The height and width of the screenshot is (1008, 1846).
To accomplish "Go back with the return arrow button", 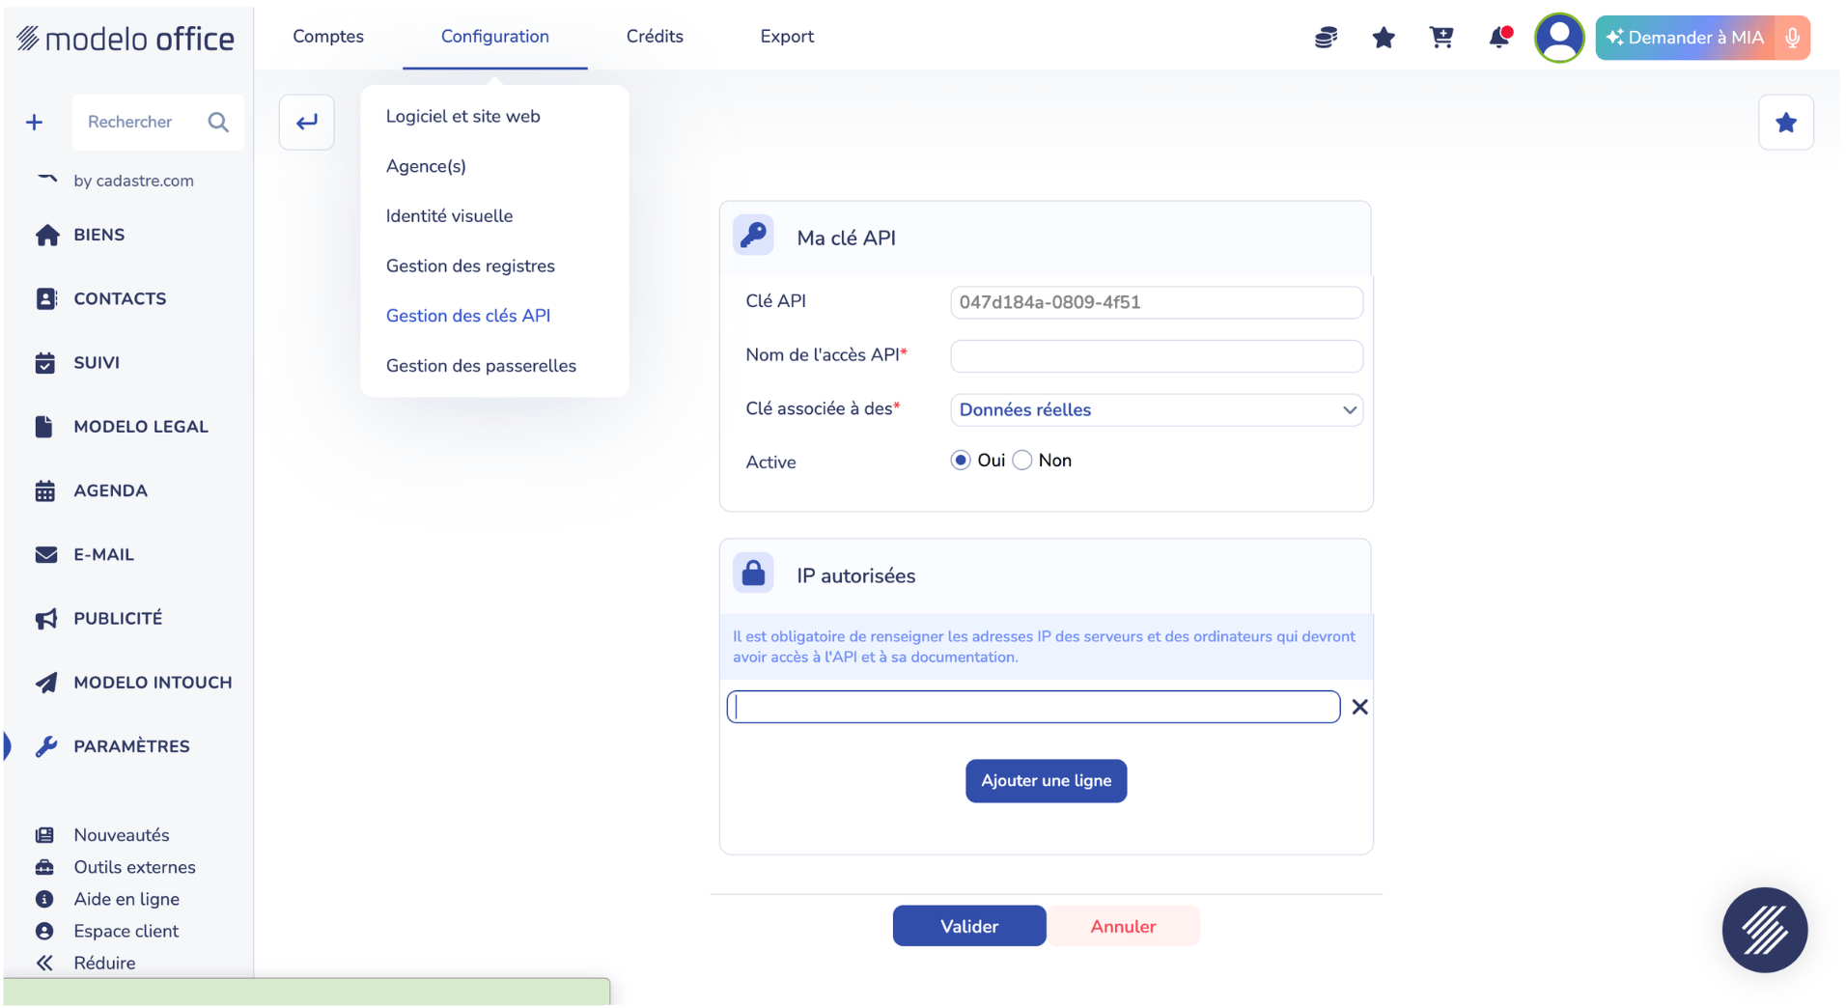I will tap(307, 122).
